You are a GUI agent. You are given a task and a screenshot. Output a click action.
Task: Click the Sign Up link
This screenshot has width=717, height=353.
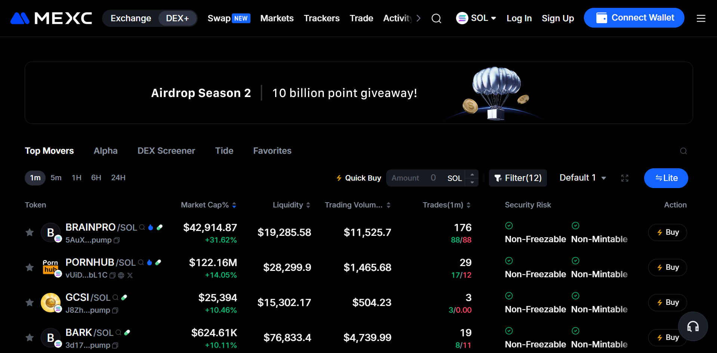click(x=558, y=18)
